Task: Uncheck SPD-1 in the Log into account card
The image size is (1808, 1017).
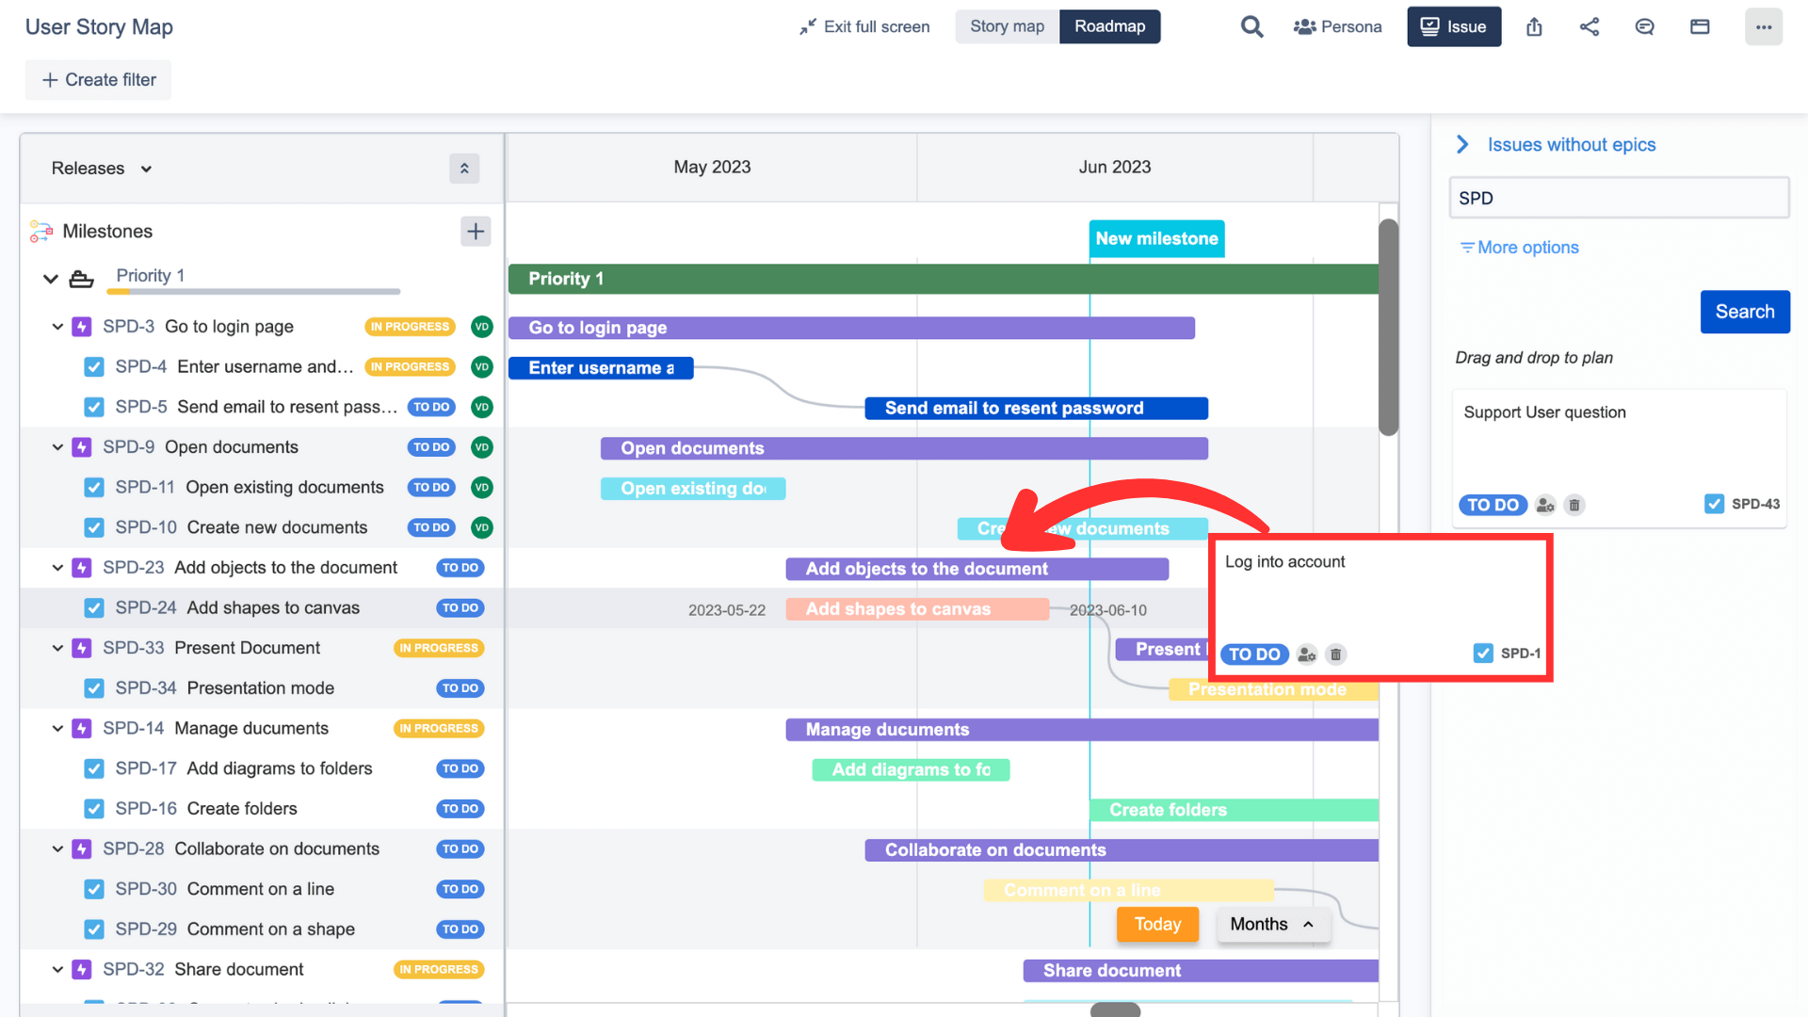Action: coord(1483,653)
